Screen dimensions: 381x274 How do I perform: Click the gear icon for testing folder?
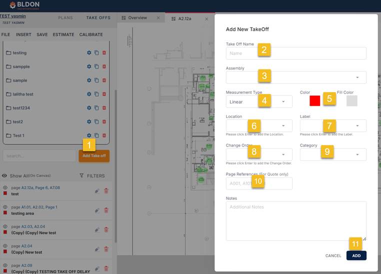coord(89,52)
